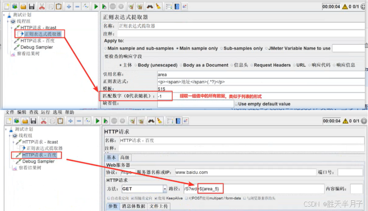Click Help question-mark icon in bottom window
Screen dimensions: 368x211
pyautogui.click(x=178, y=121)
